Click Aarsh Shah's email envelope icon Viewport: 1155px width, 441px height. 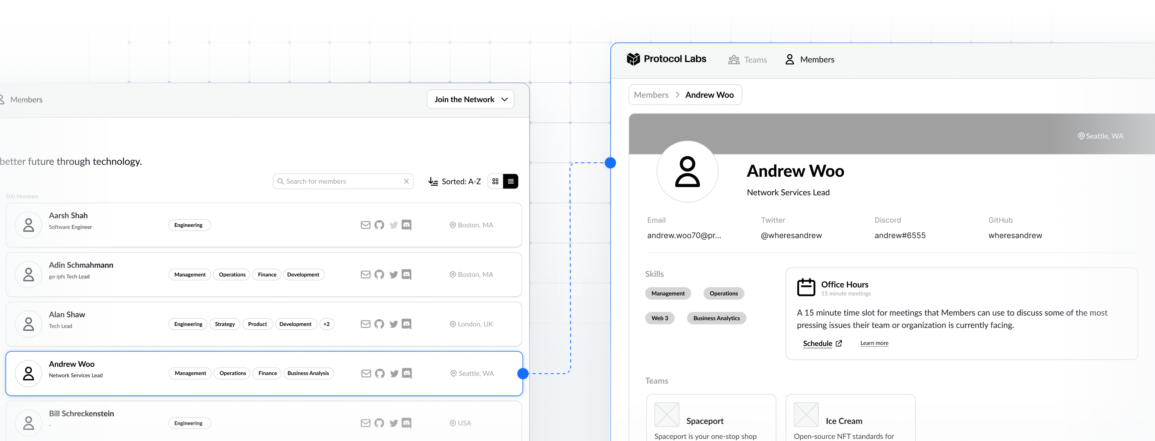365,225
